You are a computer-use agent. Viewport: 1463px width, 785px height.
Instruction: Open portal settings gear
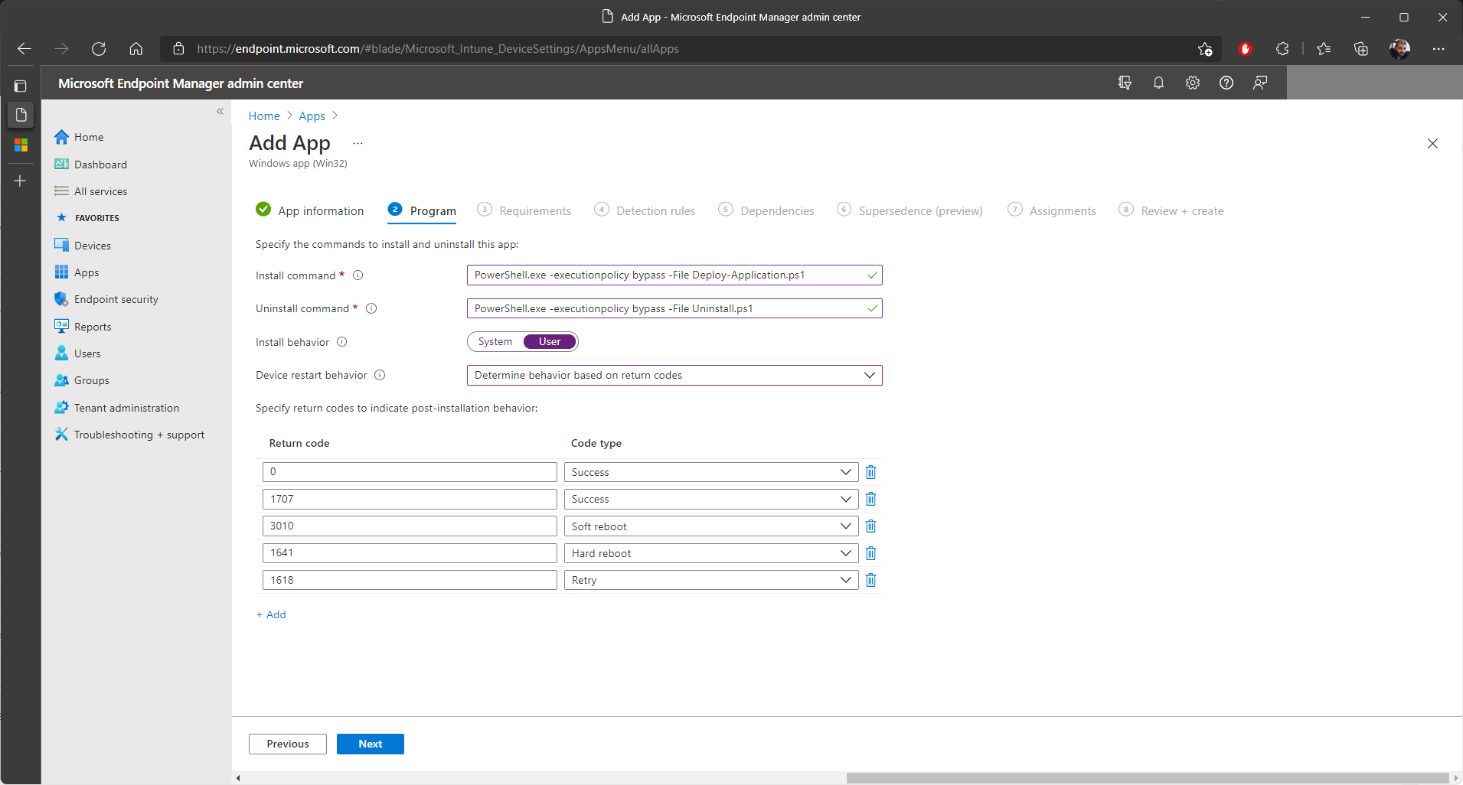coord(1192,83)
